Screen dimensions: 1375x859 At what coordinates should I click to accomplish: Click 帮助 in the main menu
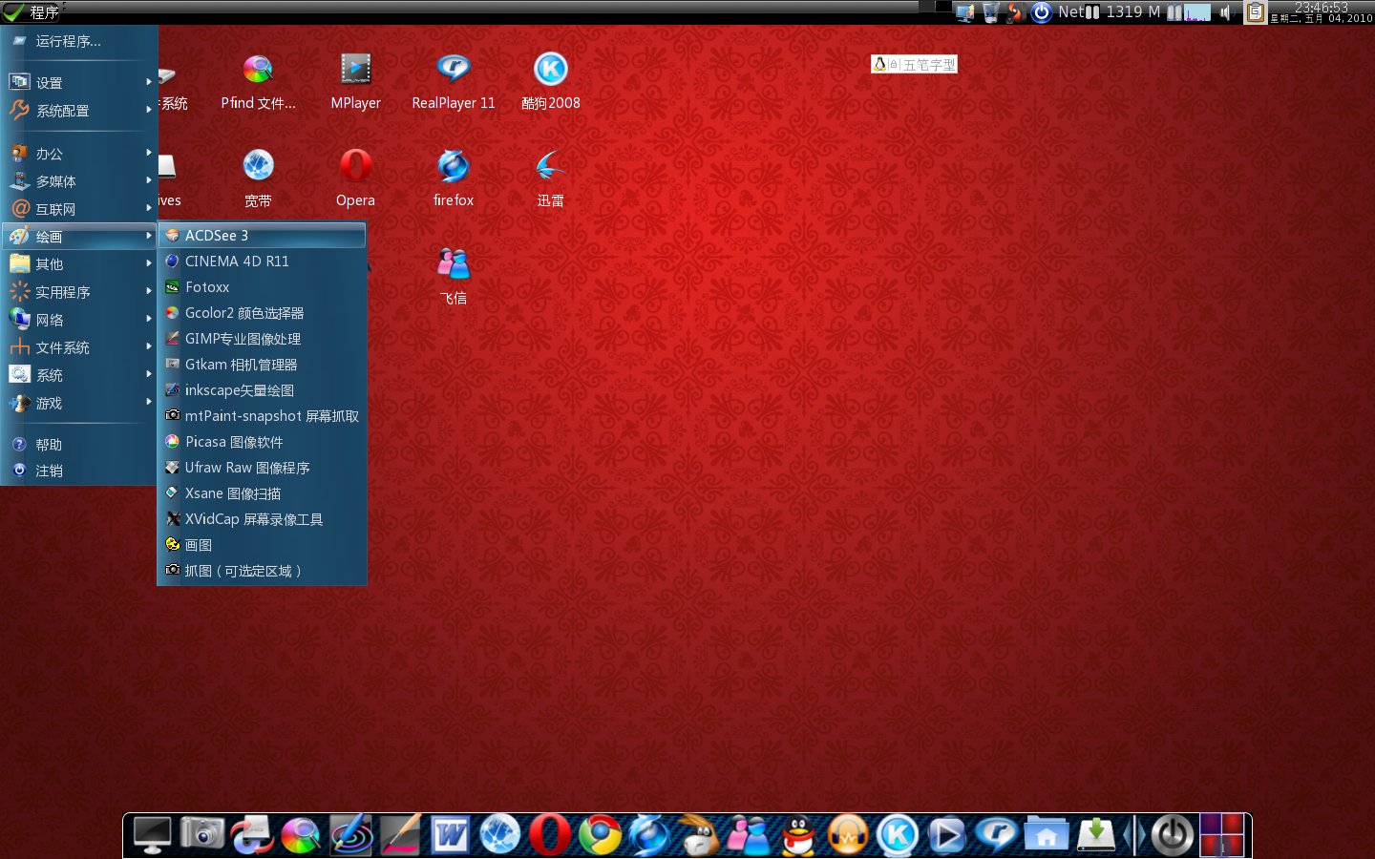click(79, 445)
